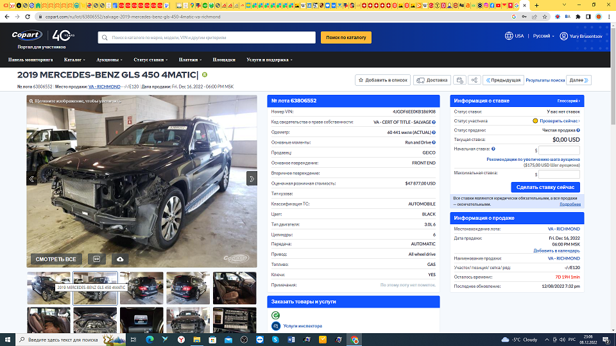This screenshot has width=616, height=346.
Task: Click the magnifier icon in search field
Action: 105,38
